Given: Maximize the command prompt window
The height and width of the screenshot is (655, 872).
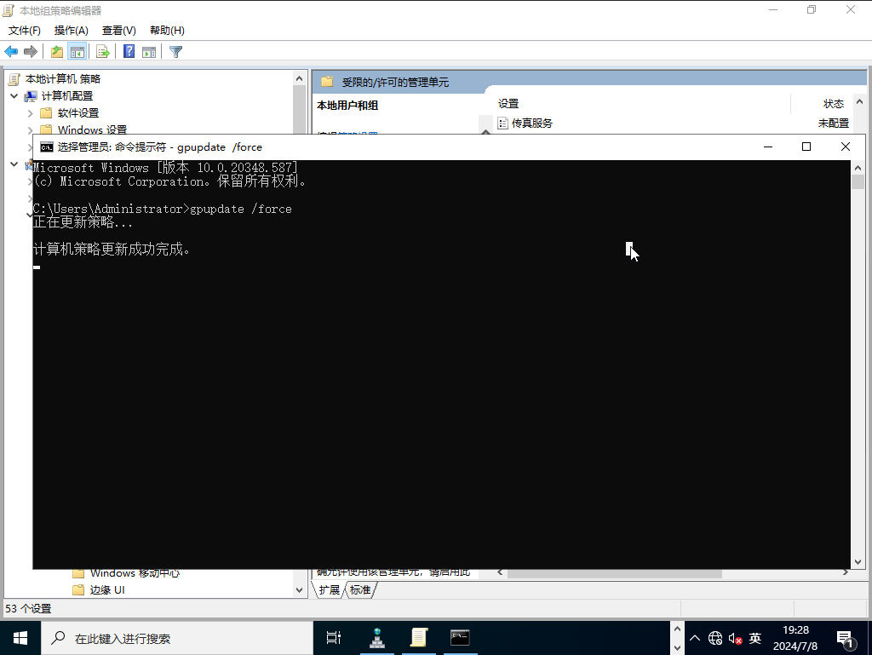Looking at the screenshot, I should pos(806,147).
